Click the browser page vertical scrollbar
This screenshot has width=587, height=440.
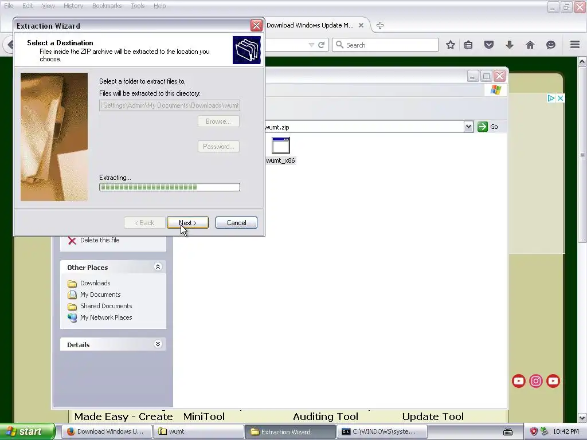point(582,155)
